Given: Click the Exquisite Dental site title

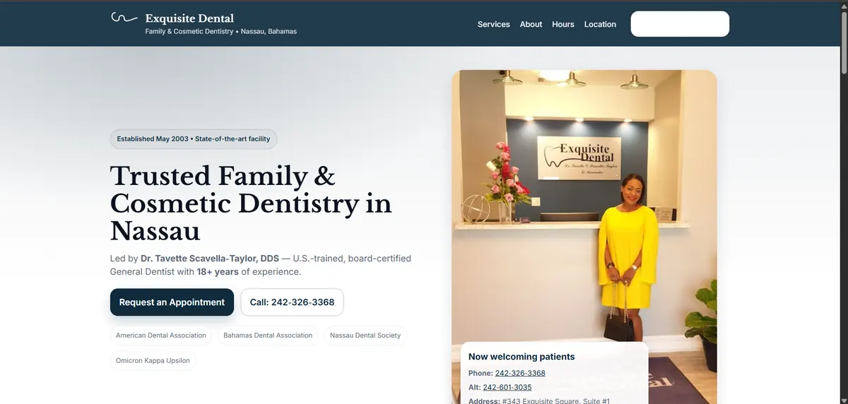Looking at the screenshot, I should (189, 18).
